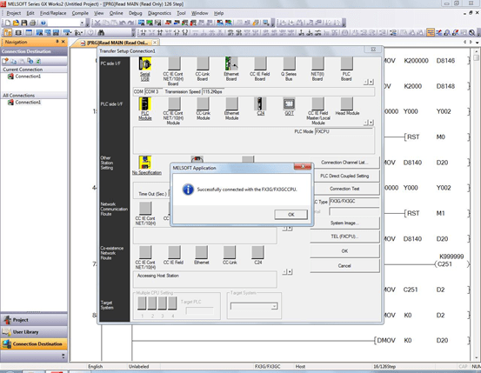Click Cancel in the Transfer Setup dialog
481x373 pixels.
coord(344,266)
